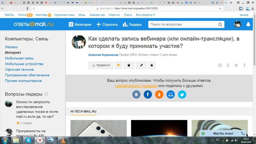Open the Железо category link
Screen dimensions: 256x144
[x=11, y=47]
